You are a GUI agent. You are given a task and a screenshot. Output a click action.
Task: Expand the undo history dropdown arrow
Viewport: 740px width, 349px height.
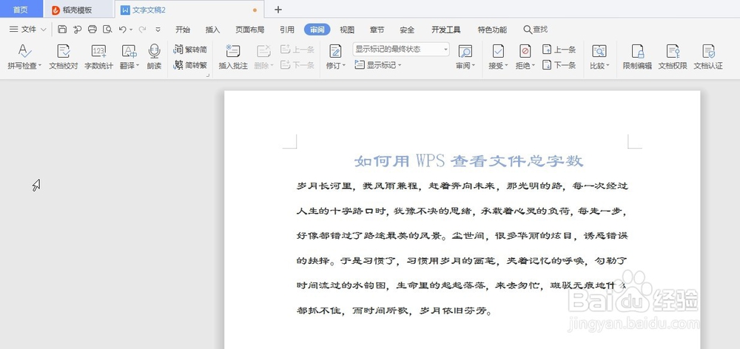click(x=131, y=30)
